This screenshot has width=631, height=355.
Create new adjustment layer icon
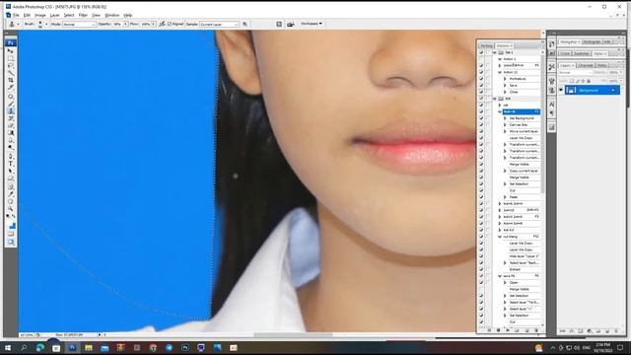590,331
